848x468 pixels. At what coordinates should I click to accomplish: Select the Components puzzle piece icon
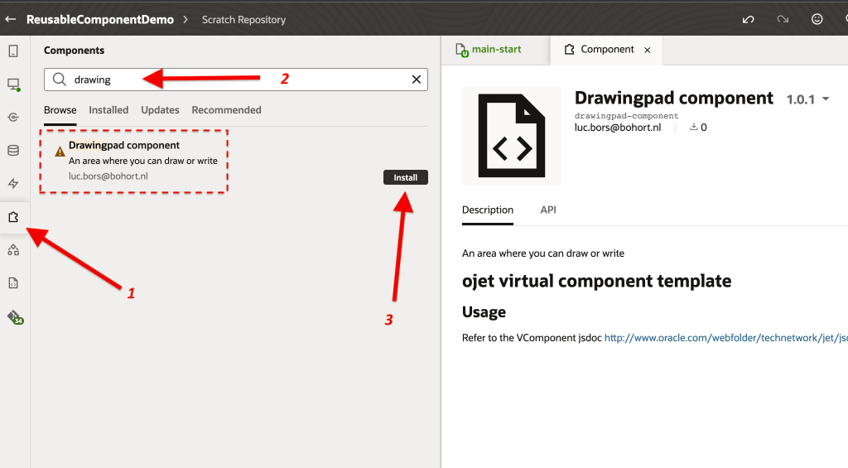click(x=13, y=217)
